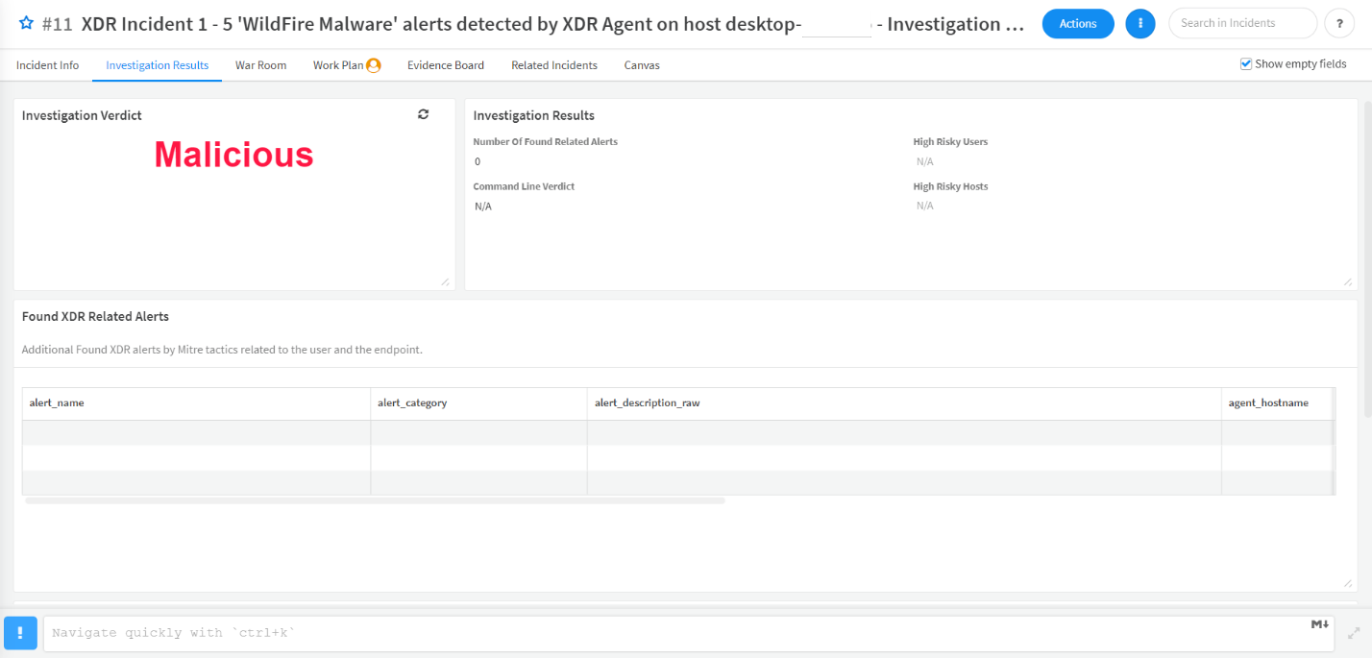
Task: Switch to the War Room tab
Action: point(261,65)
